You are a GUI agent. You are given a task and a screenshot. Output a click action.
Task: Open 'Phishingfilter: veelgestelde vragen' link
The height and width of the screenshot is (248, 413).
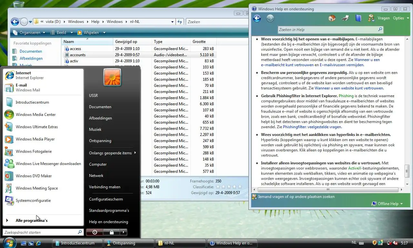(312, 127)
